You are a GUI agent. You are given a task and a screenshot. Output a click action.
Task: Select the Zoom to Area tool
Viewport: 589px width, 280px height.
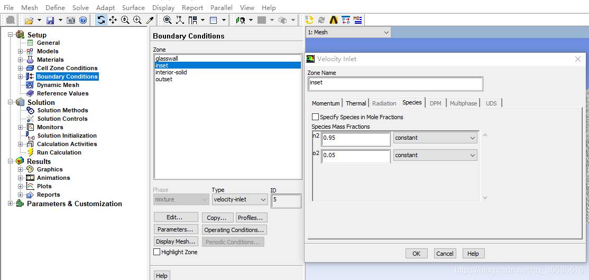[137, 20]
